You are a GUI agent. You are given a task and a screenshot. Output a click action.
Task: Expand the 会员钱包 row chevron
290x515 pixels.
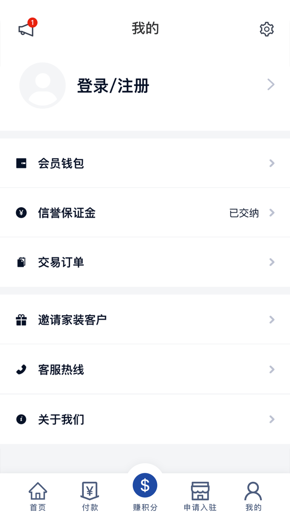(272, 163)
